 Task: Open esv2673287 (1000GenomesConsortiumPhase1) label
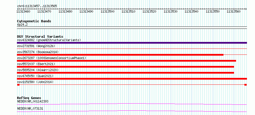(52, 58)
